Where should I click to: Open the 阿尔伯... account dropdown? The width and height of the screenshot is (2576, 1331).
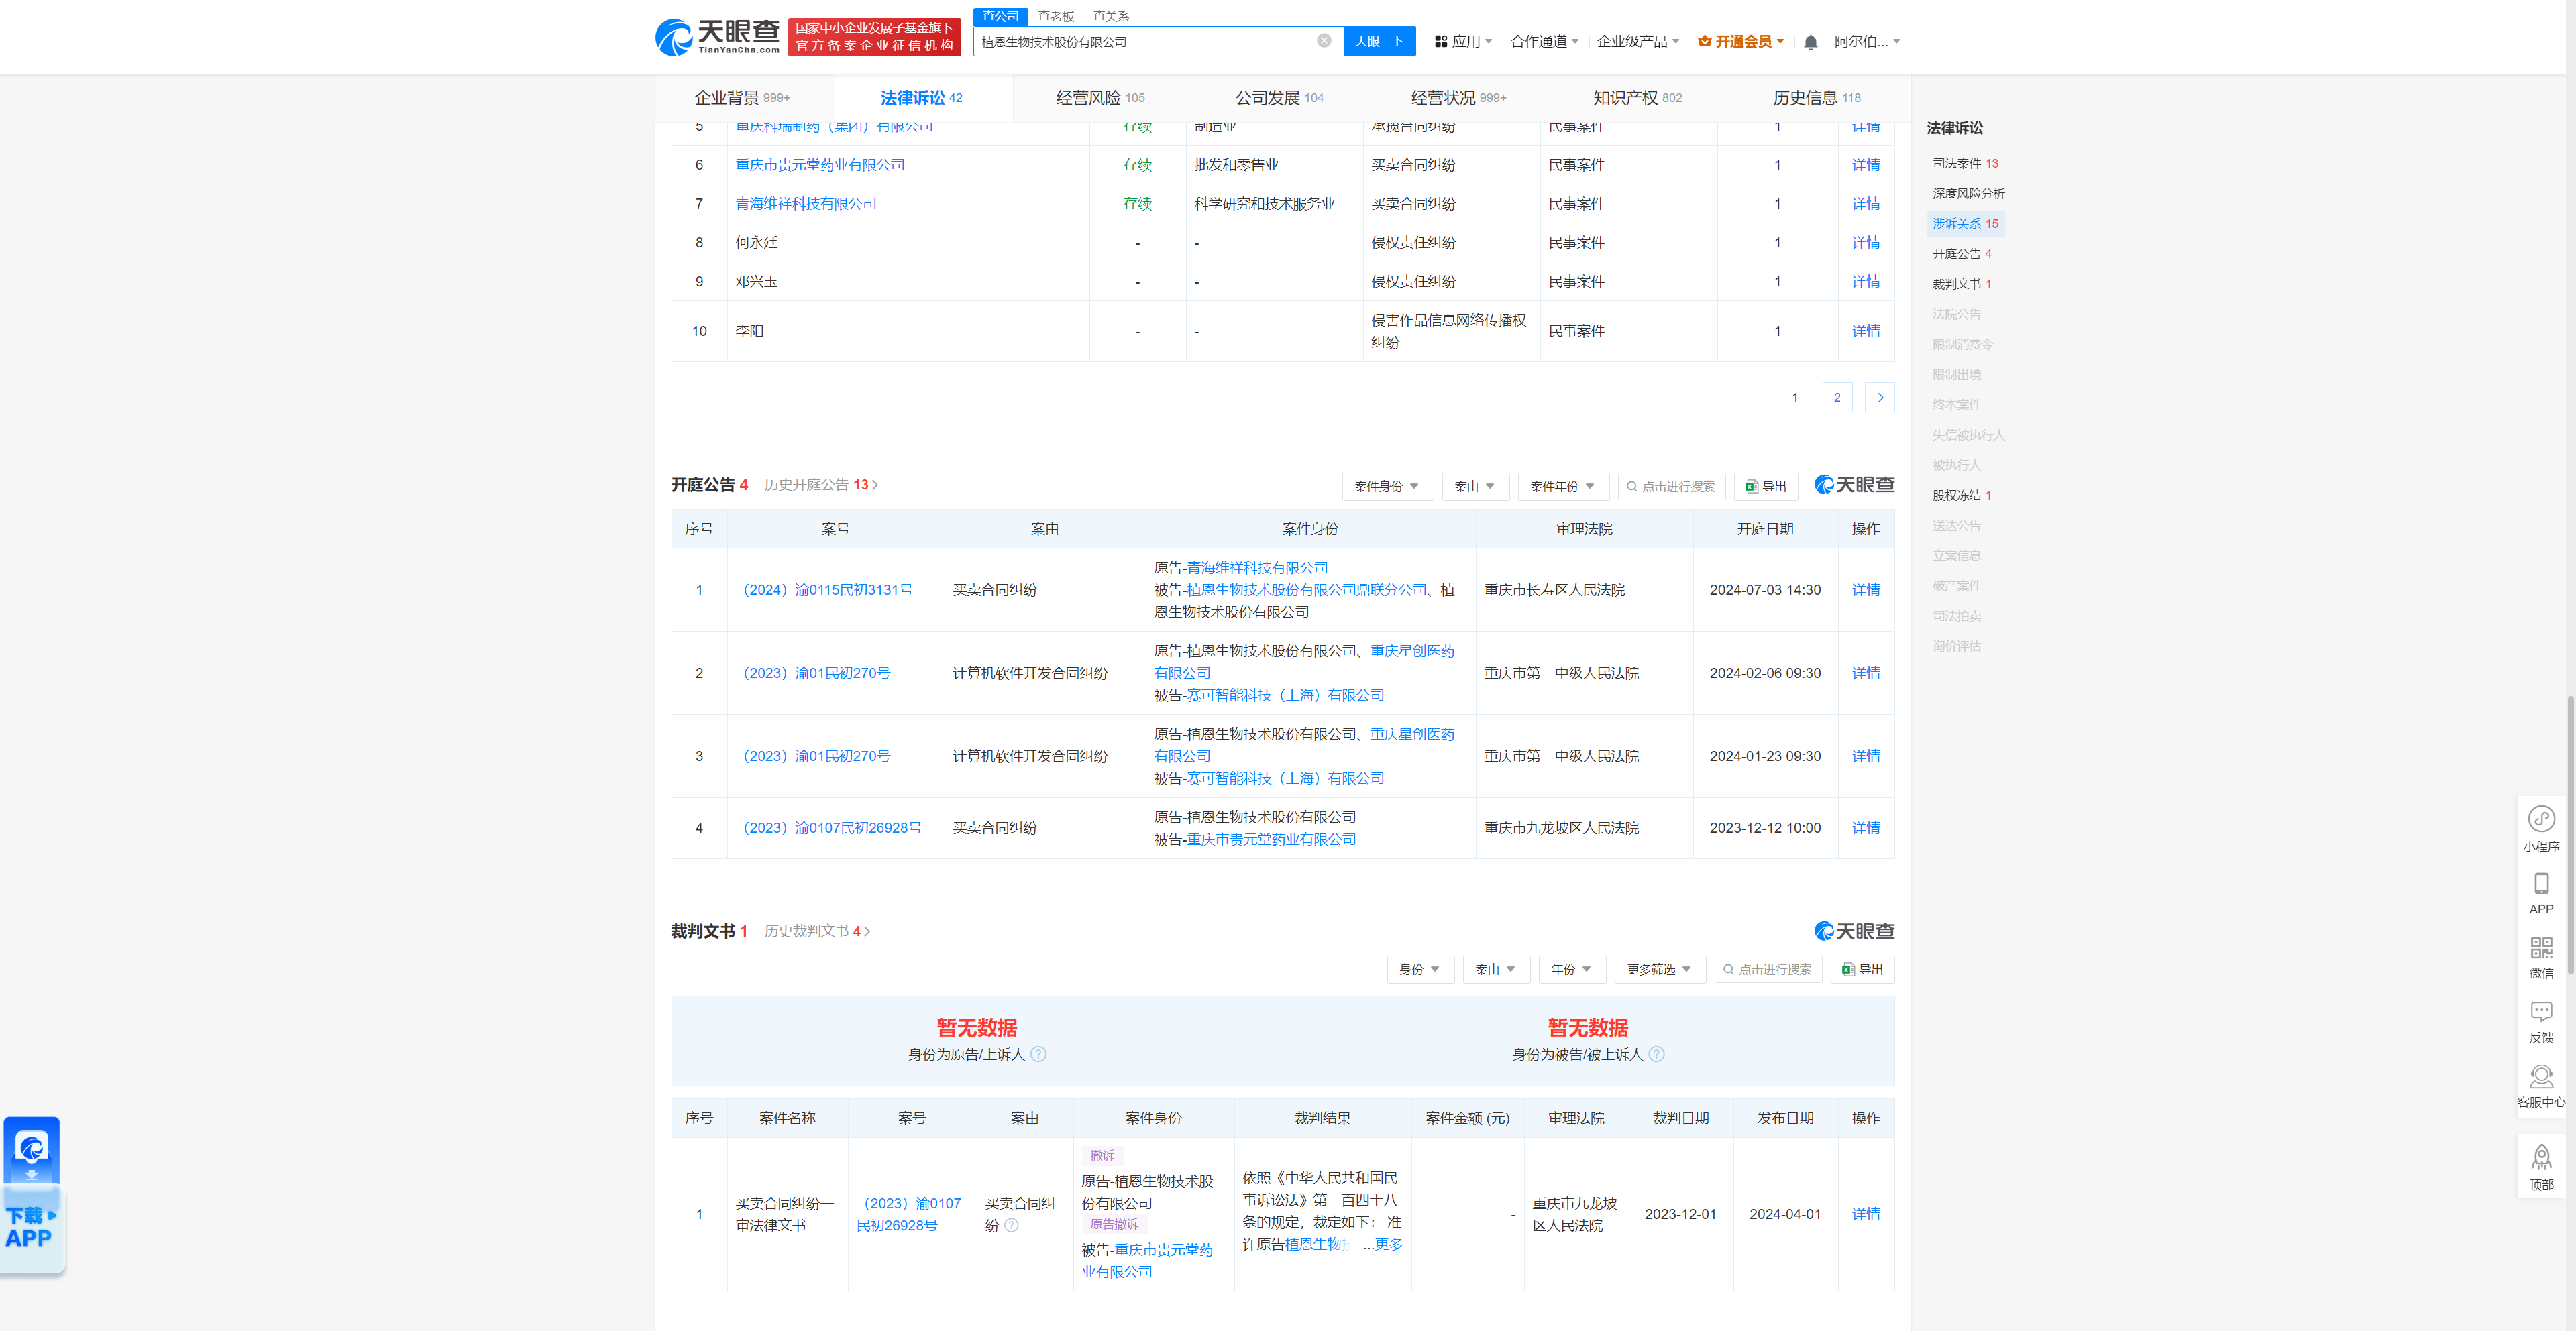coord(1868,42)
